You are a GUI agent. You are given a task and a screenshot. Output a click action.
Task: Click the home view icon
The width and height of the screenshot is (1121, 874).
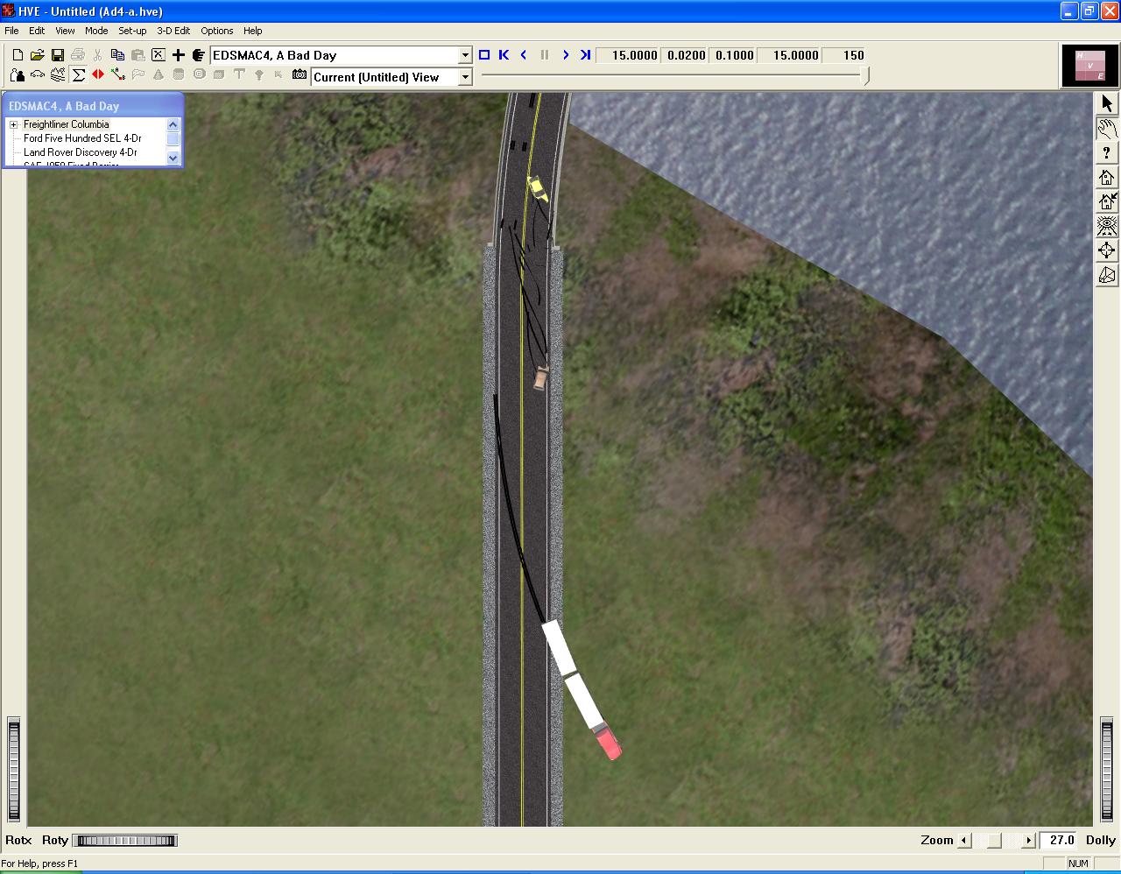1107,178
